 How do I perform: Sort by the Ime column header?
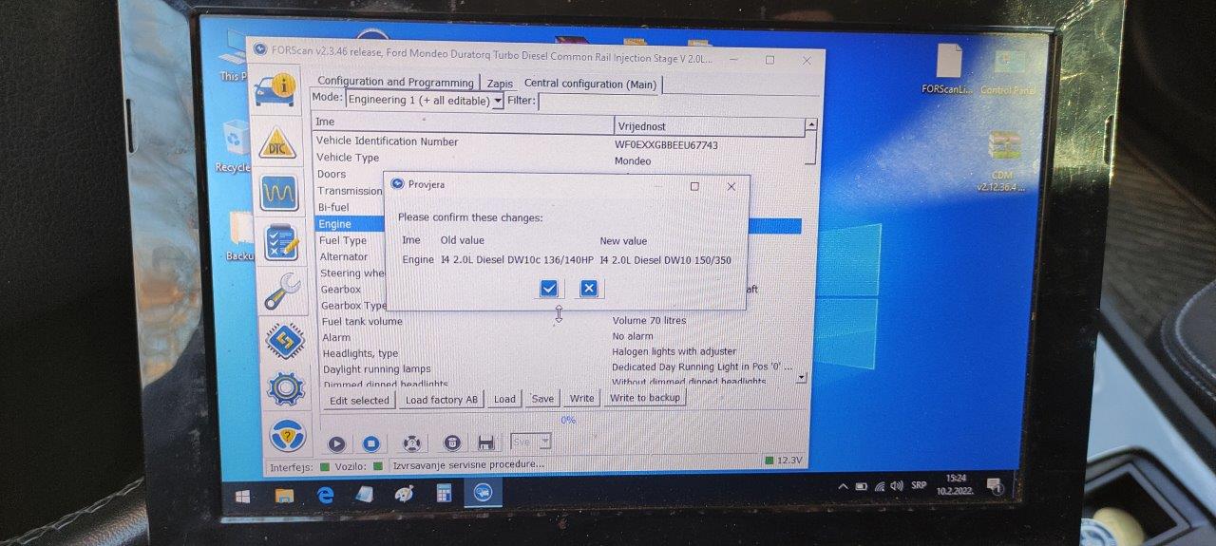464,122
